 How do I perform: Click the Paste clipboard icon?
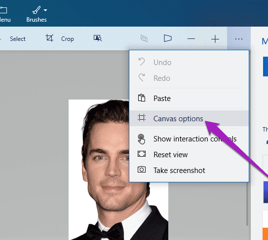[x=142, y=98]
